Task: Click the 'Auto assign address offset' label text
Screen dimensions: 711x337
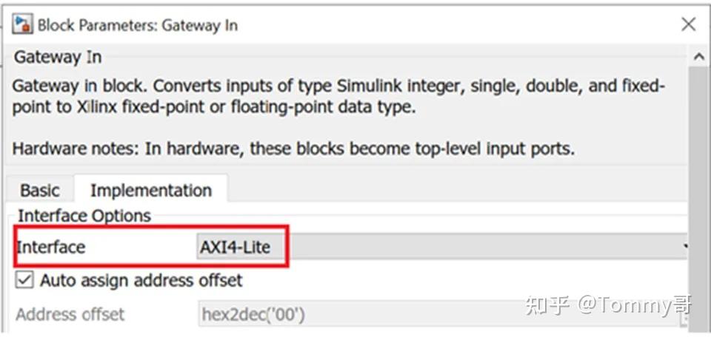Action: [141, 280]
